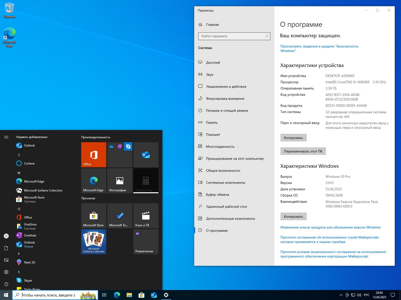Open the Calculator (Калькулятор) tile
Screen dimensions: 401x300
point(146,181)
